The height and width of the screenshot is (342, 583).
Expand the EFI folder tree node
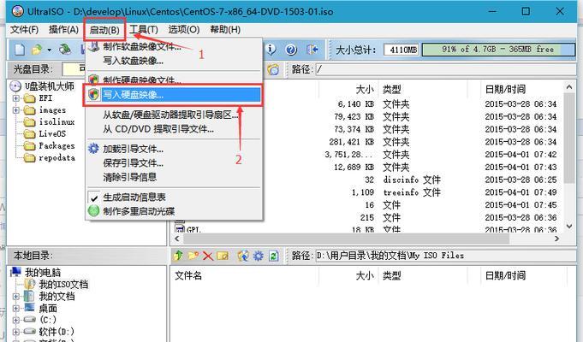(16, 98)
